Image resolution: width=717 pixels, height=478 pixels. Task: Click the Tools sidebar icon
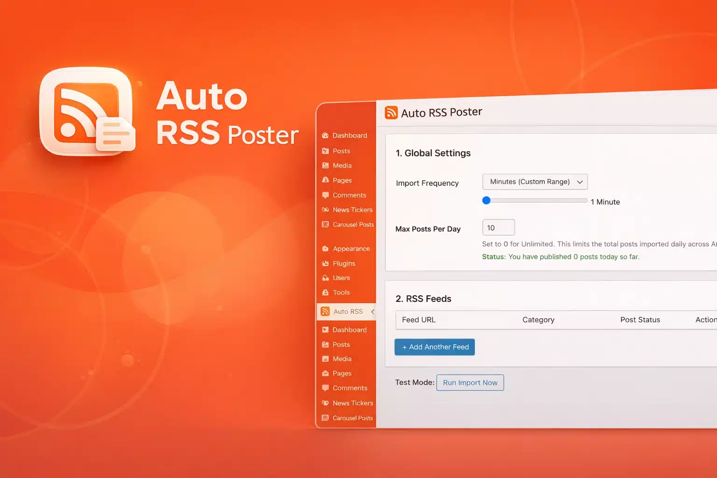click(325, 292)
